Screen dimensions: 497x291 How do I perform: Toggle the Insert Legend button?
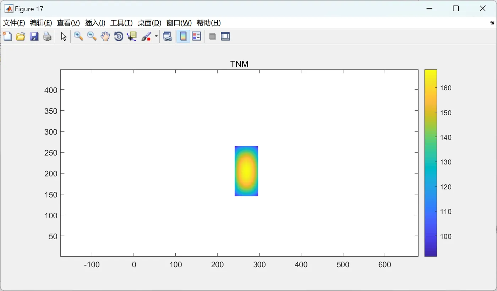pyautogui.click(x=197, y=36)
